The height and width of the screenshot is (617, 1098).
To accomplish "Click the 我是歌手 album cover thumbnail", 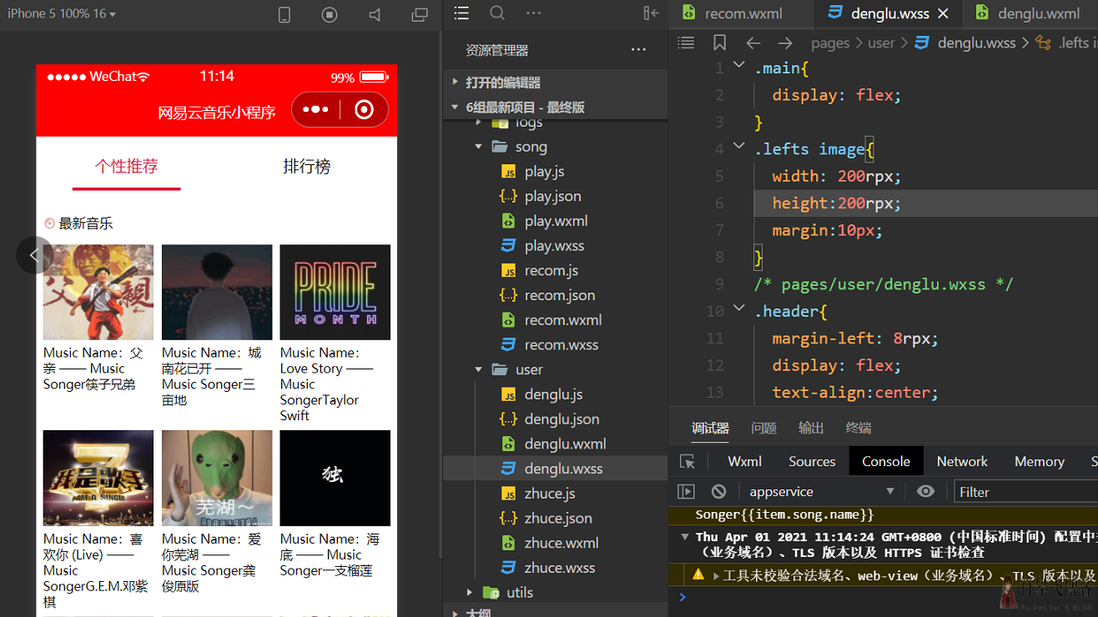I will tap(98, 478).
